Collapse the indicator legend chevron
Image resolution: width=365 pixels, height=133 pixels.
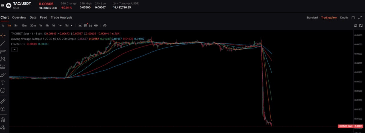pyautogui.click(x=14, y=49)
